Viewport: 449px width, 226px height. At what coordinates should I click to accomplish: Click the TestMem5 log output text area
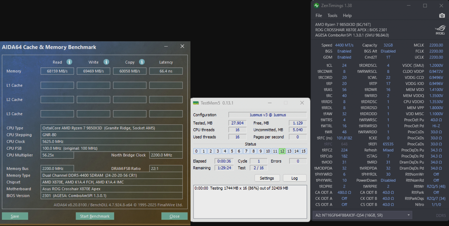pos(250,202)
